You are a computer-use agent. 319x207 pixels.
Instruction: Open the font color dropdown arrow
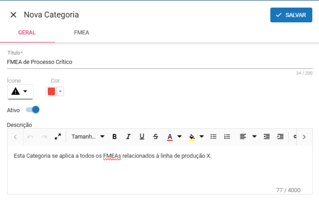pos(180,137)
